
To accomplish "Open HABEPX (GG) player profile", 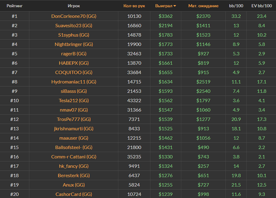I will click(74, 63).
